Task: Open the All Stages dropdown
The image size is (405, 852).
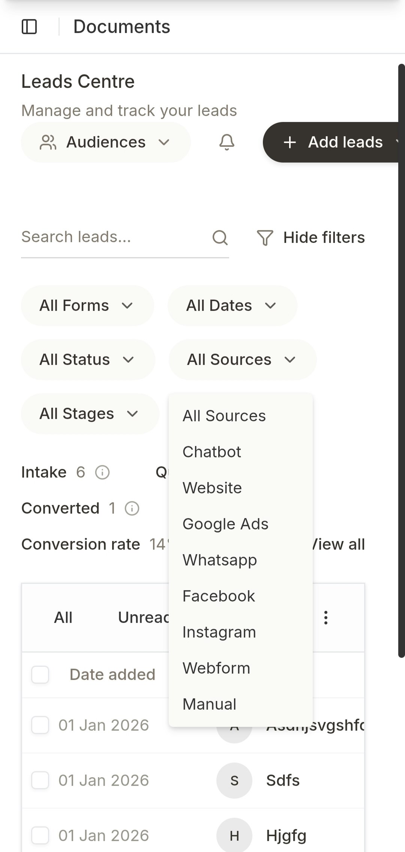Action: tap(90, 414)
